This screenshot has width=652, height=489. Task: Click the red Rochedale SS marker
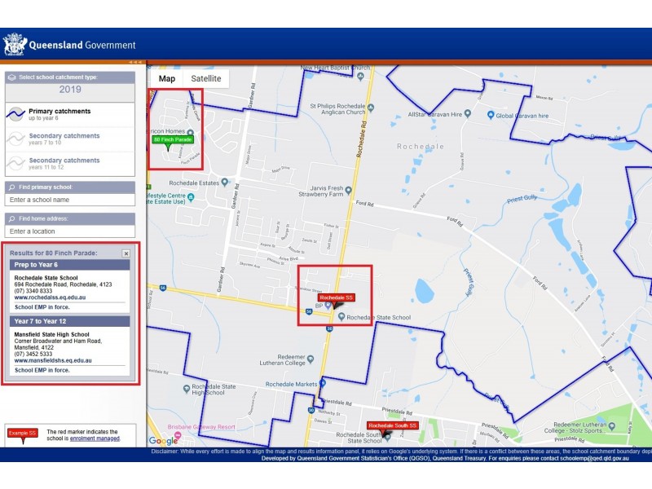337,298
